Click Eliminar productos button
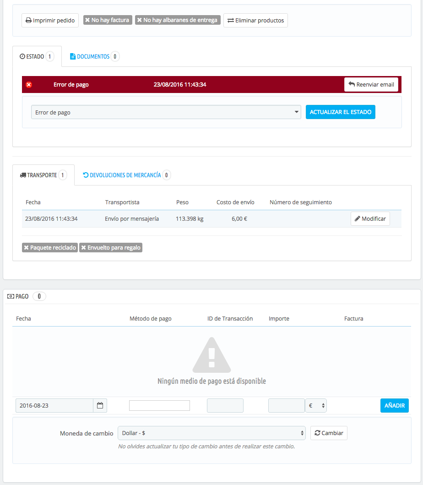Screen dimensions: 423x485 [x=255, y=21]
